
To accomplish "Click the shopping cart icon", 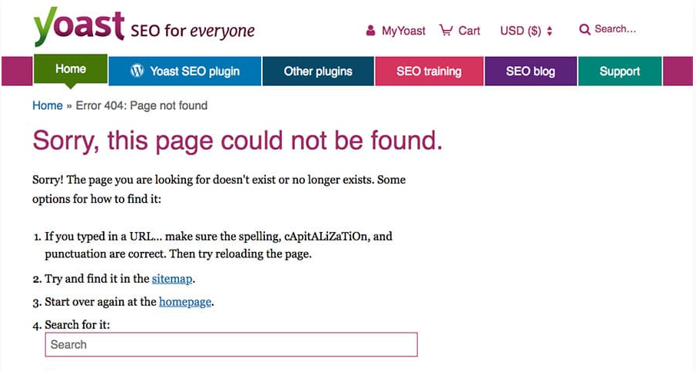I will click(x=446, y=30).
